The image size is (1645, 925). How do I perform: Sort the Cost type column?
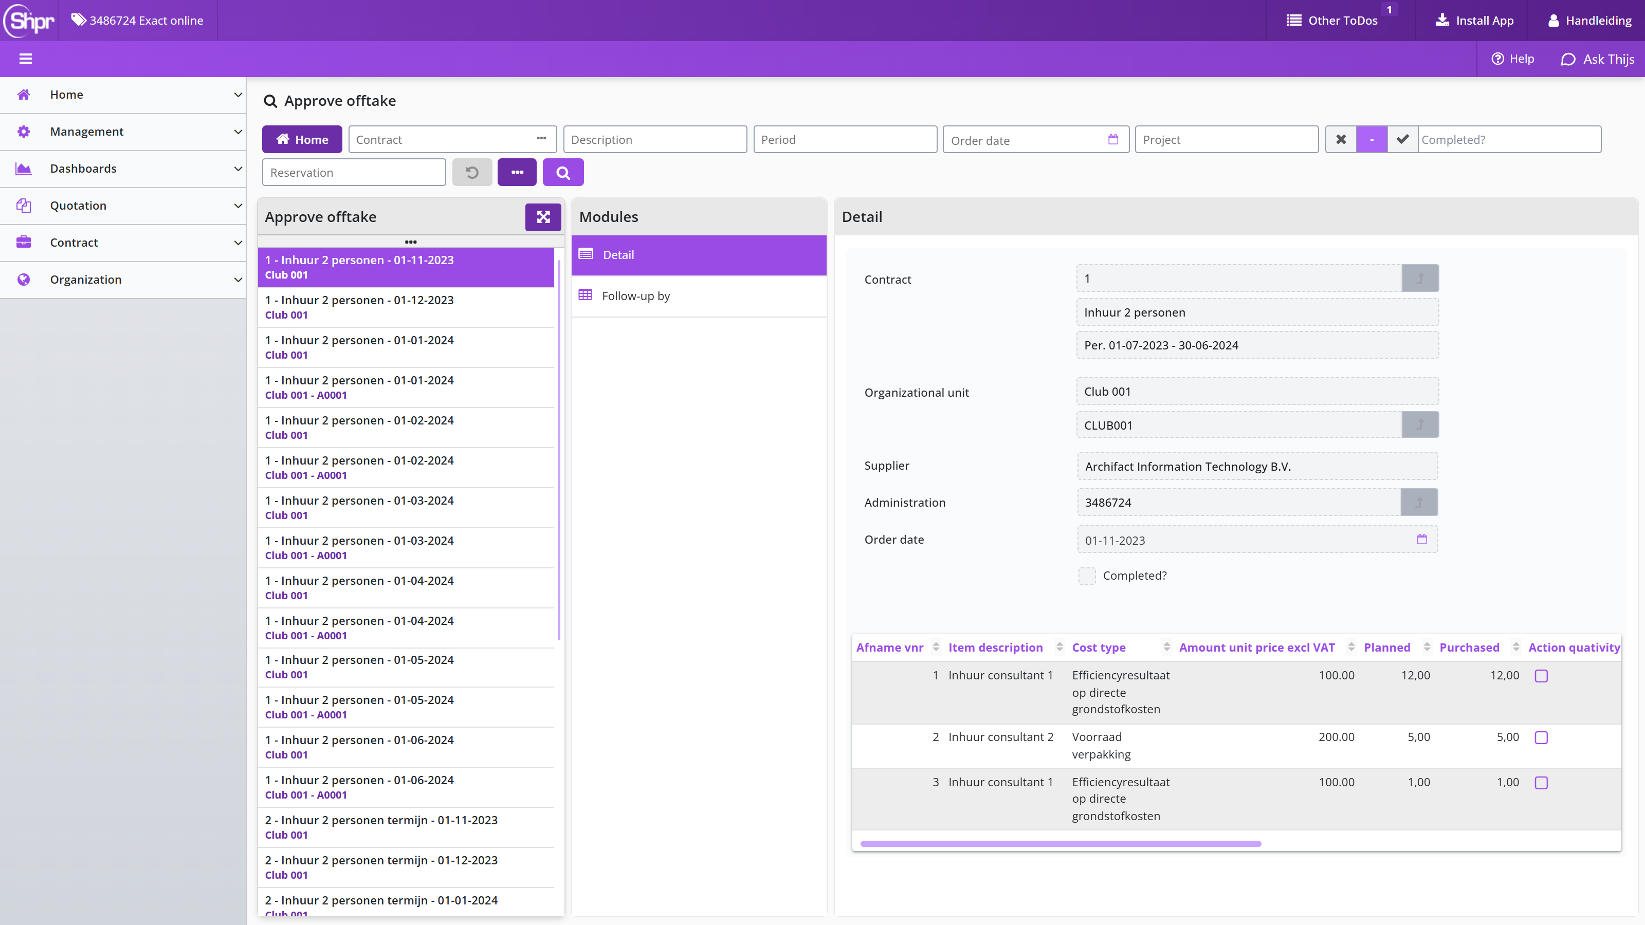(x=1167, y=647)
